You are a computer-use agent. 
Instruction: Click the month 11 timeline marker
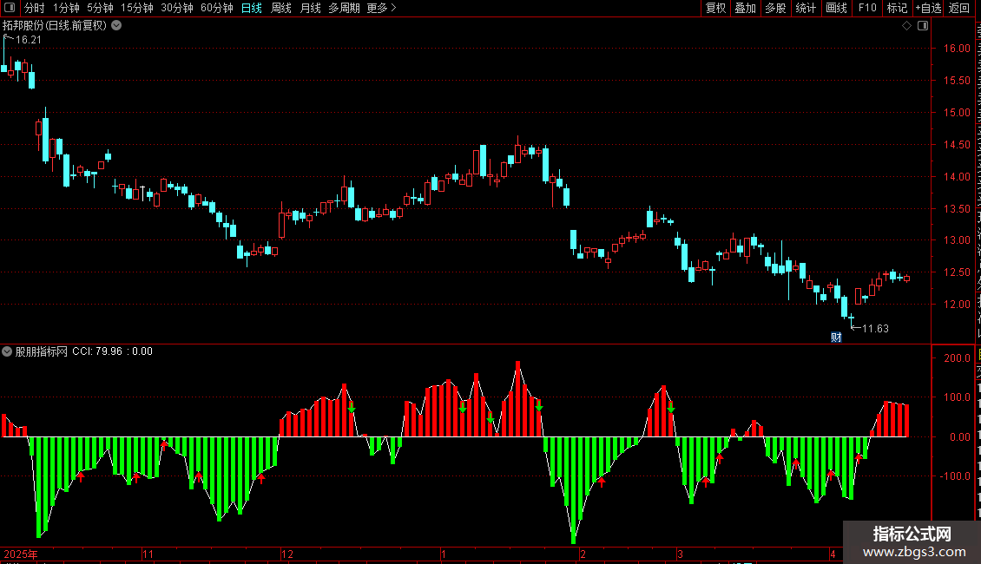pos(148,554)
